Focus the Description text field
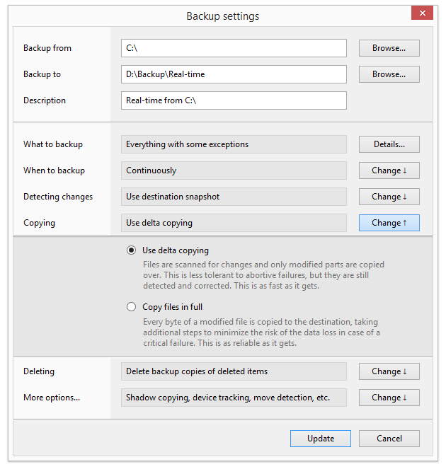This screenshot has height=469, width=446. point(234,100)
